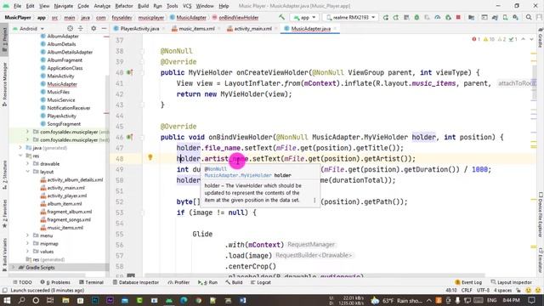544x306 pixels.
Task: Click the override gutter icon on line 40
Action: click(x=130, y=72)
